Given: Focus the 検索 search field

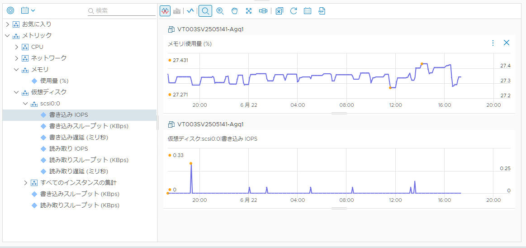Looking at the screenshot, I should click(121, 11).
